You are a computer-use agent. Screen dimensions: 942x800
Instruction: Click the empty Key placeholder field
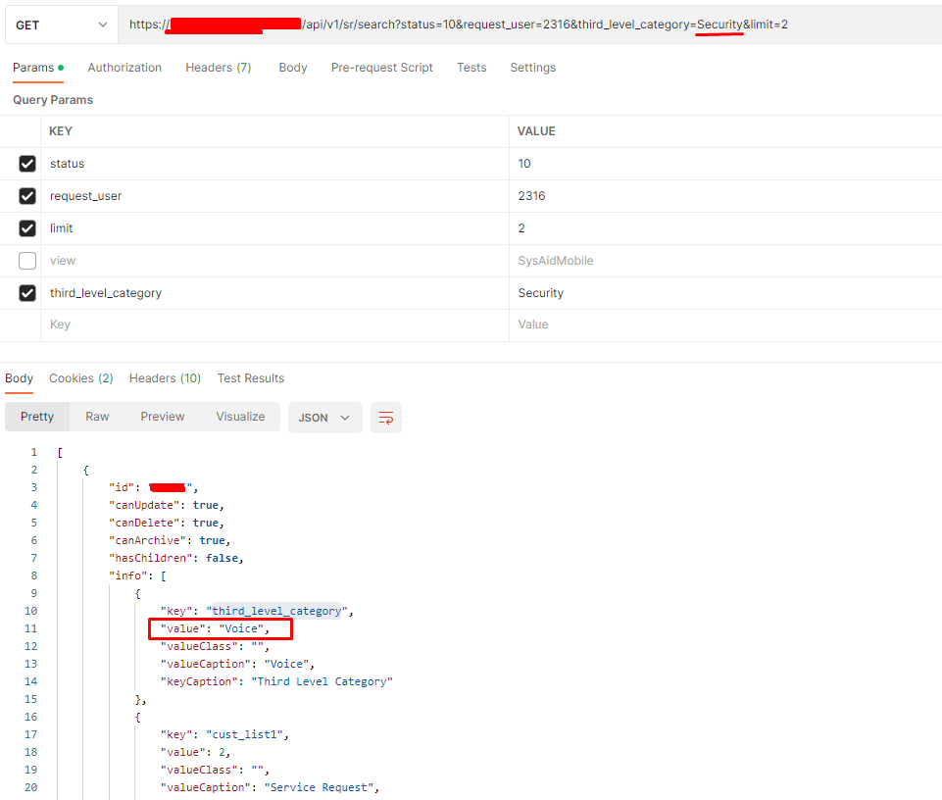(274, 325)
